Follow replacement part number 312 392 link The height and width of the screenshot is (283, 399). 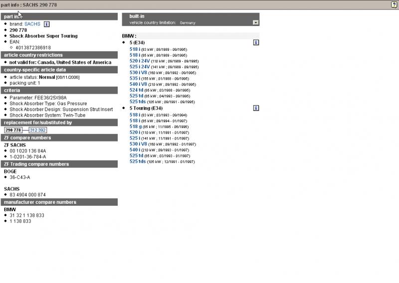pyautogui.click(x=38, y=130)
